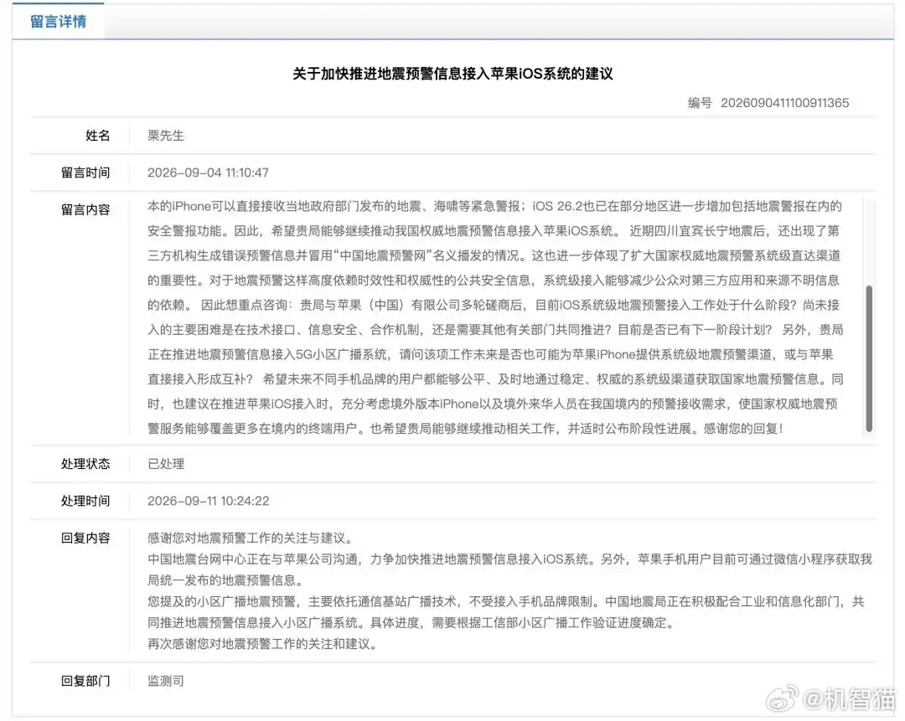Select the title 关于加快推进地震预警信息接入苹果iOS系统的建议
This screenshot has height=721, width=905.
click(452, 74)
